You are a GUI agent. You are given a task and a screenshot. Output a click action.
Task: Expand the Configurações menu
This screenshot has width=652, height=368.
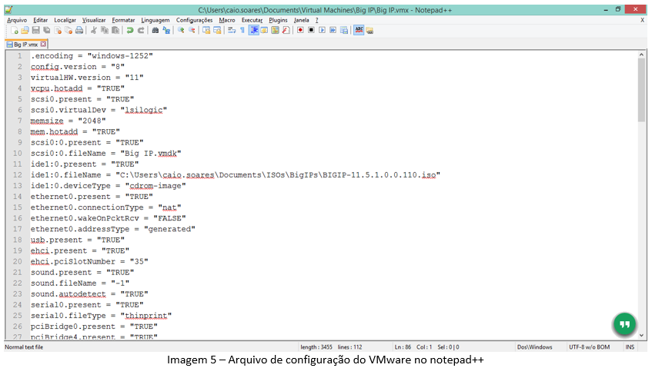tap(195, 20)
